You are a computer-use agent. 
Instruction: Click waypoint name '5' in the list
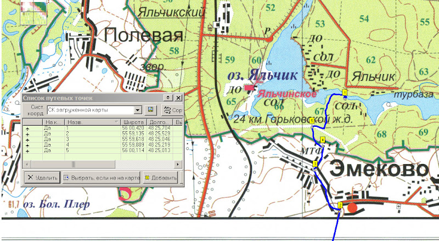[x=67, y=151]
